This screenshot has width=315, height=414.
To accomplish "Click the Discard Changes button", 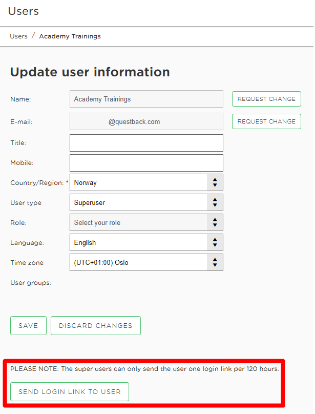I will 96,325.
